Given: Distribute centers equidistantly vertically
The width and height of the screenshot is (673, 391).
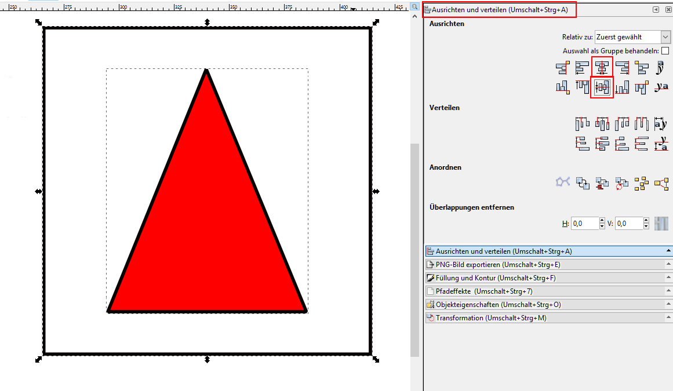Looking at the screenshot, I should pos(602,144).
